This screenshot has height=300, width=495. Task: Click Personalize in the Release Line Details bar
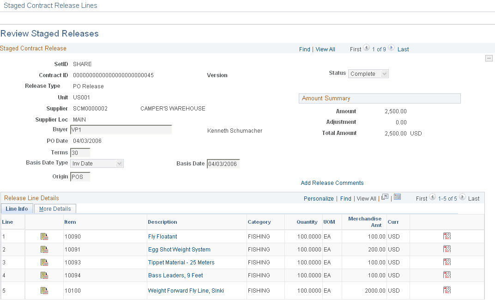(319, 198)
